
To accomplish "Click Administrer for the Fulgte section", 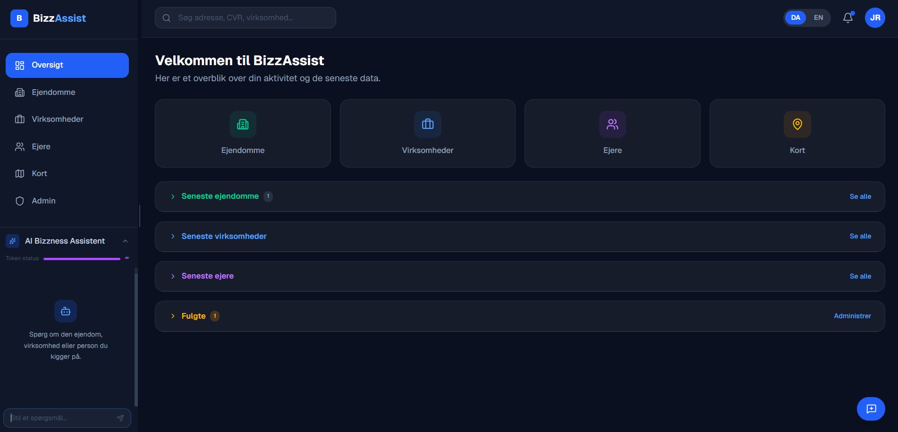I will [852, 316].
